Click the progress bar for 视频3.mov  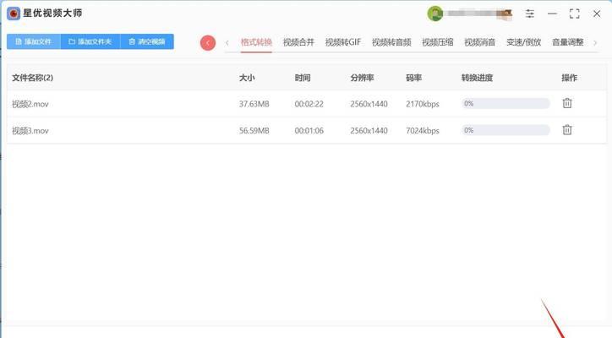[x=505, y=130]
